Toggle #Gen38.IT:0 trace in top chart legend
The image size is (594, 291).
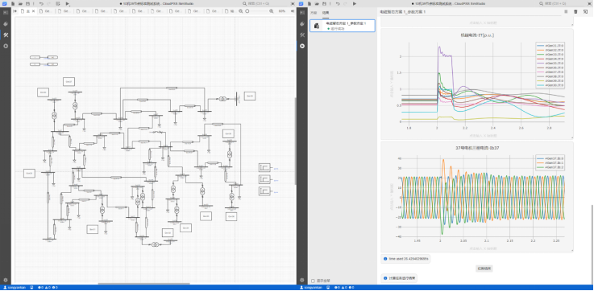coord(550,76)
